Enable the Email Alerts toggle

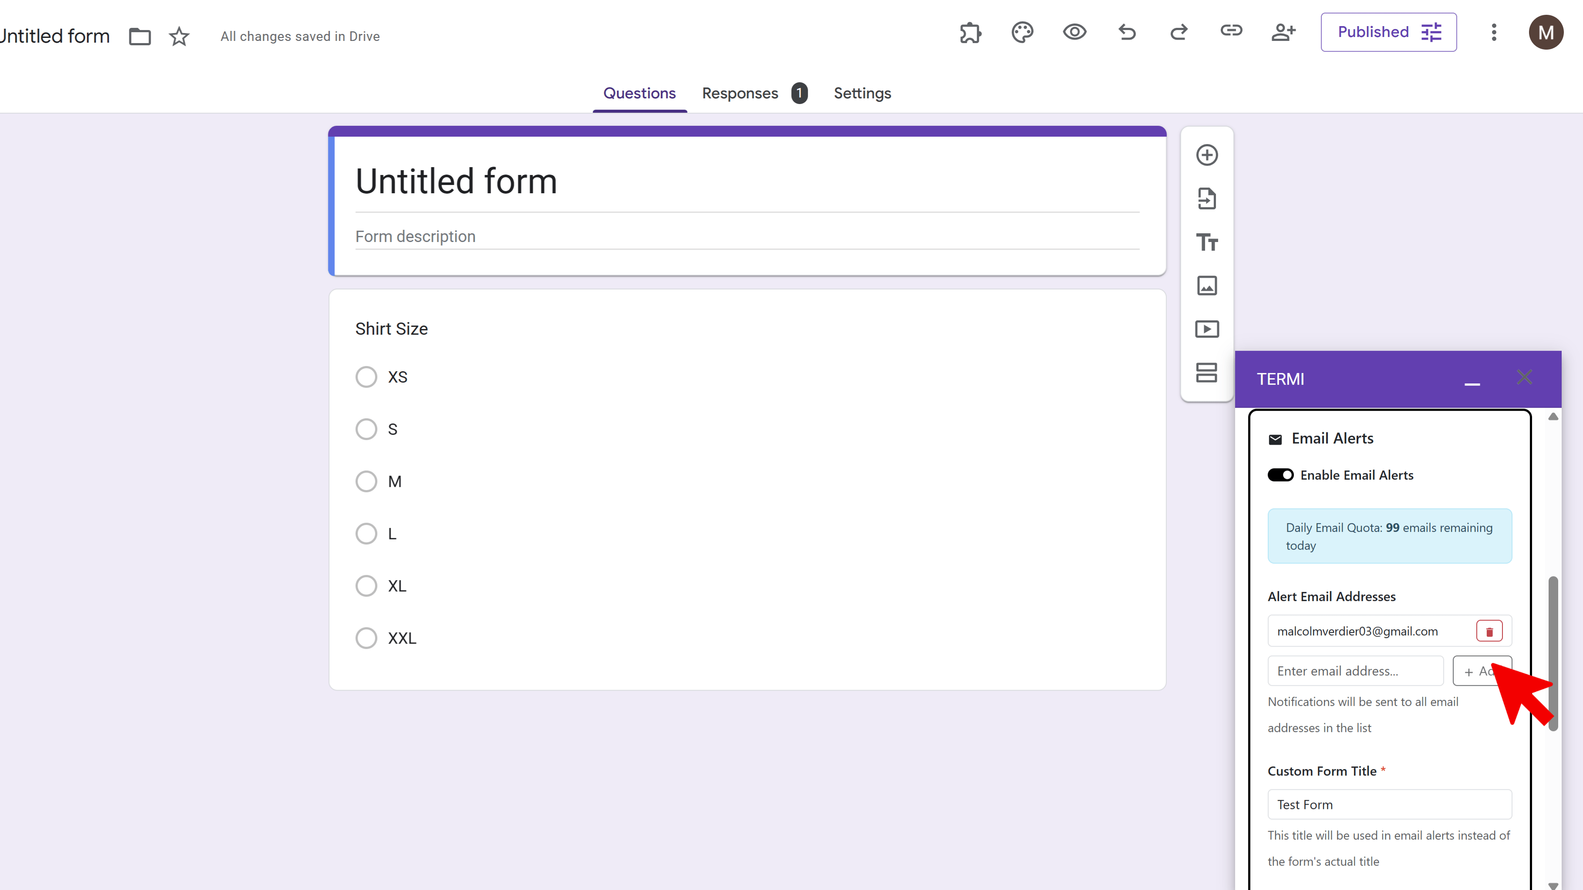[x=1281, y=474]
